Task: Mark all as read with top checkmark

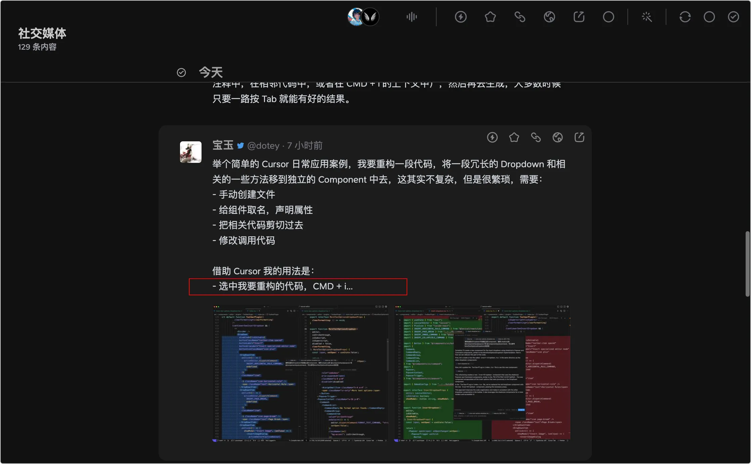Action: tap(733, 17)
